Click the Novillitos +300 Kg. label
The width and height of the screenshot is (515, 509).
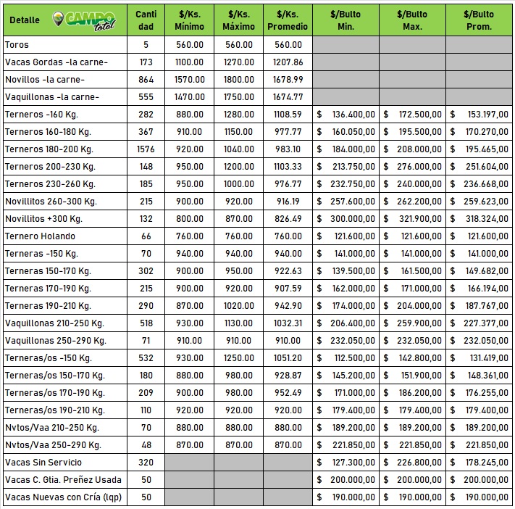[43, 219]
